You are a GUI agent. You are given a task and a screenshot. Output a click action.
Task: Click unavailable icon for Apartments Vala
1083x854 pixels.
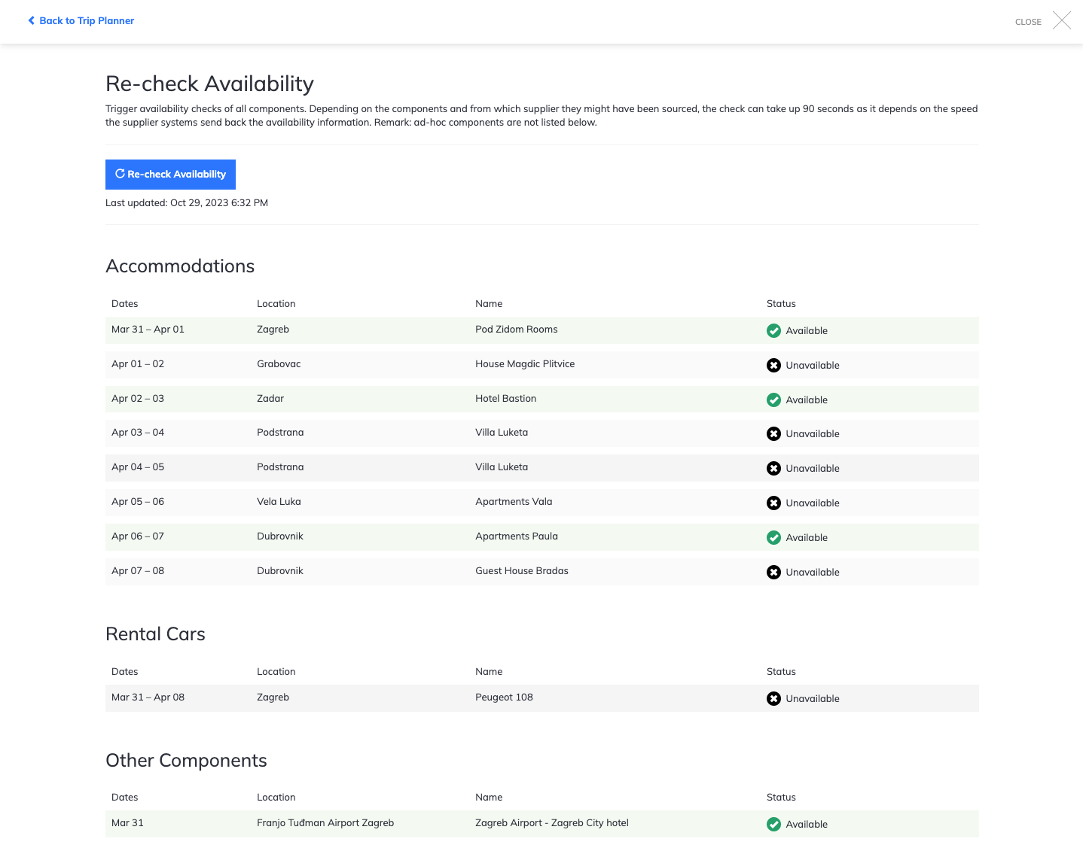pos(773,503)
